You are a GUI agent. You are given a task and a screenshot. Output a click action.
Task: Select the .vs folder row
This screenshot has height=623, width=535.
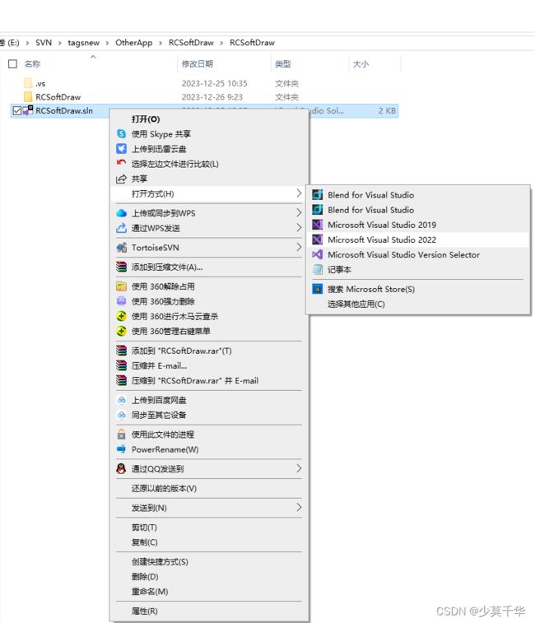(205, 83)
